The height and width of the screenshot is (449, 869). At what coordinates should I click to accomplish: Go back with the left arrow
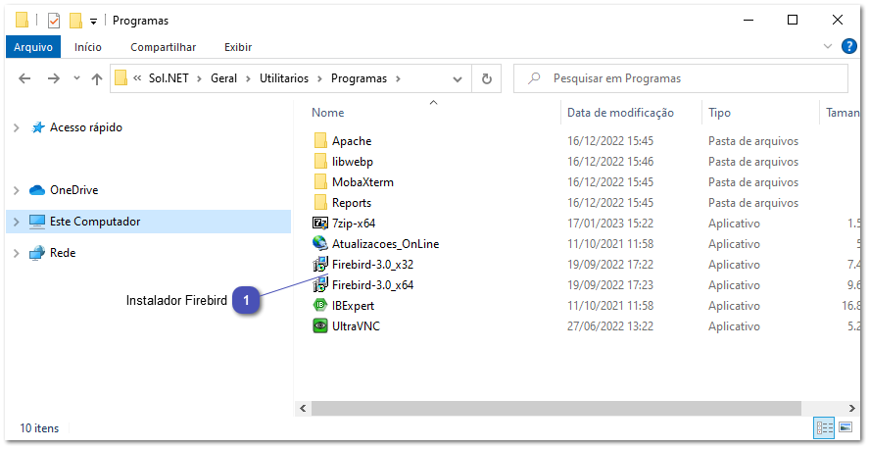pyautogui.click(x=24, y=78)
